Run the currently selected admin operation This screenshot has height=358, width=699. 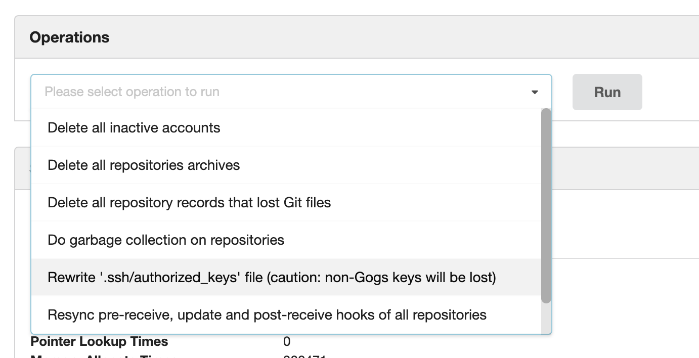pyautogui.click(x=606, y=92)
